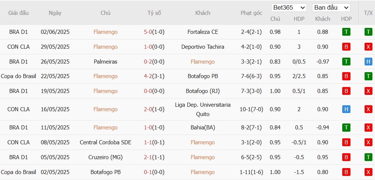The image size is (375, 180).
Task: Click the blue H HDP badge for LDU Quito
Action: (346, 109)
